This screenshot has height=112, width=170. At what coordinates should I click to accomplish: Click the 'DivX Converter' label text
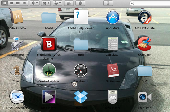pos(17,108)
